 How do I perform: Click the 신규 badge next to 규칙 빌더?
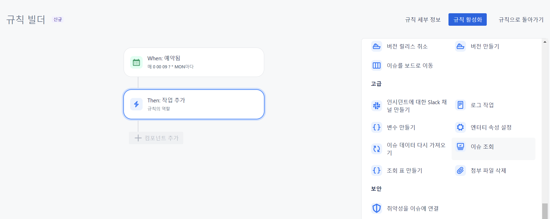(58, 19)
